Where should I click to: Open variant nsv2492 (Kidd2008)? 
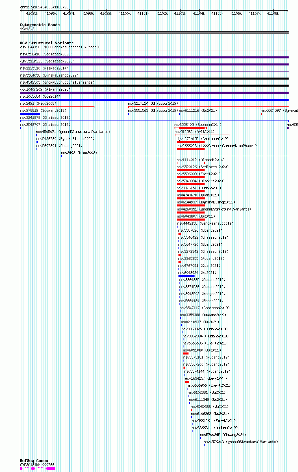point(79,153)
